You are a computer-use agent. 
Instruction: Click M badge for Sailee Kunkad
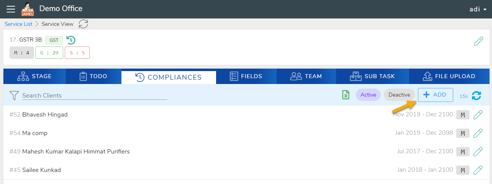pyautogui.click(x=463, y=170)
